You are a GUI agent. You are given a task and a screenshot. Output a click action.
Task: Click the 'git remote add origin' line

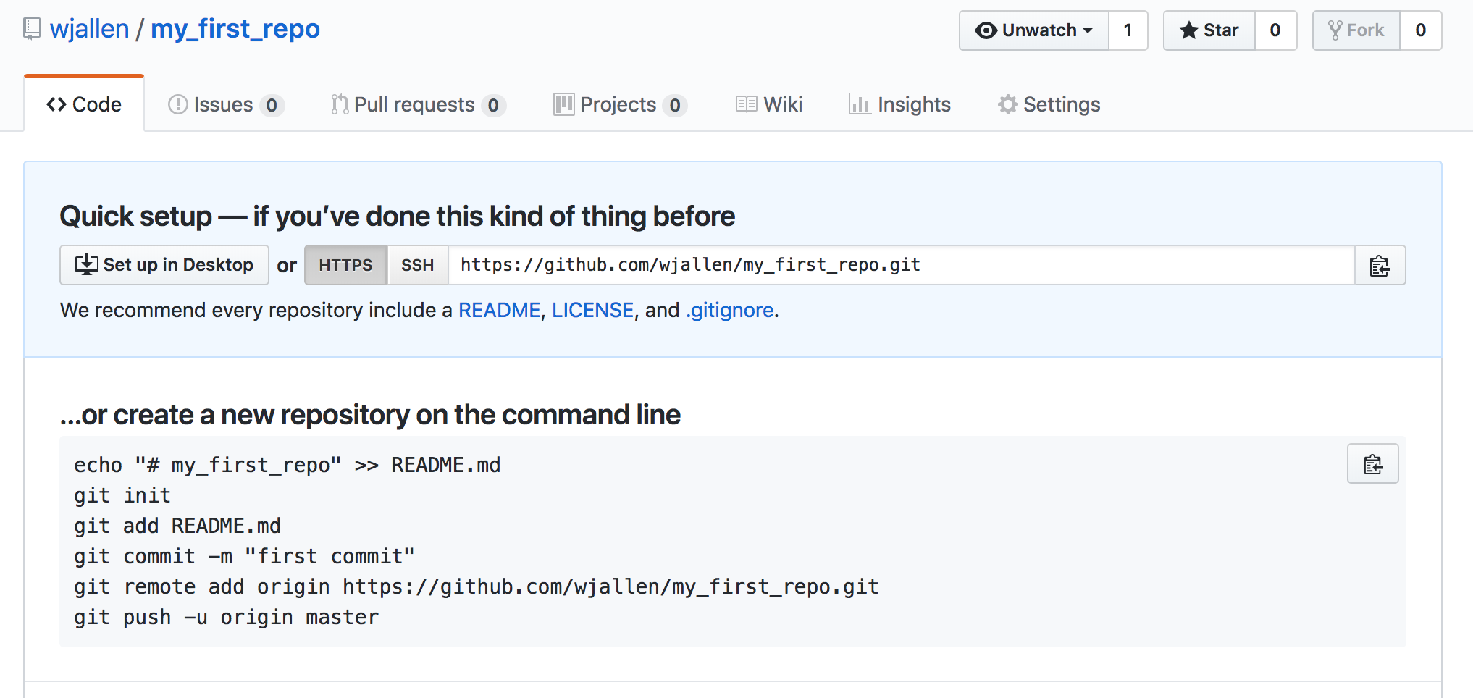point(477,586)
